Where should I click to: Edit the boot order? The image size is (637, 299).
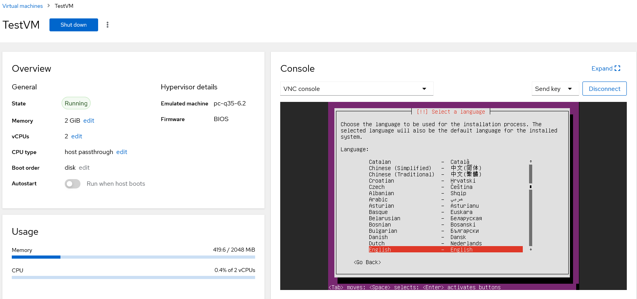84,168
